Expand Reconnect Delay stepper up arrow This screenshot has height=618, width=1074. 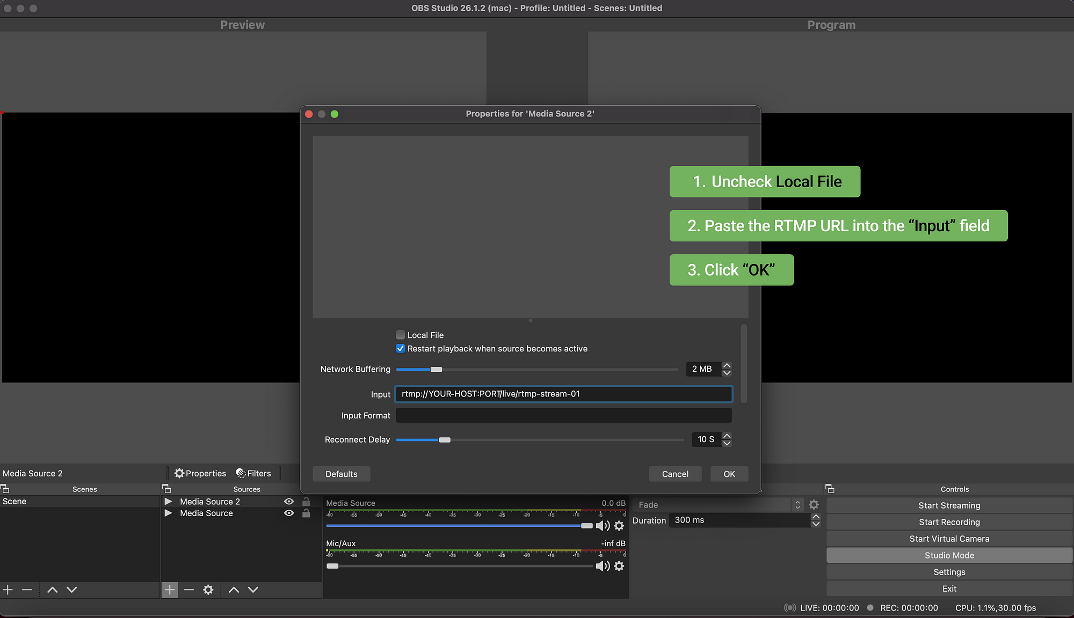coord(727,435)
